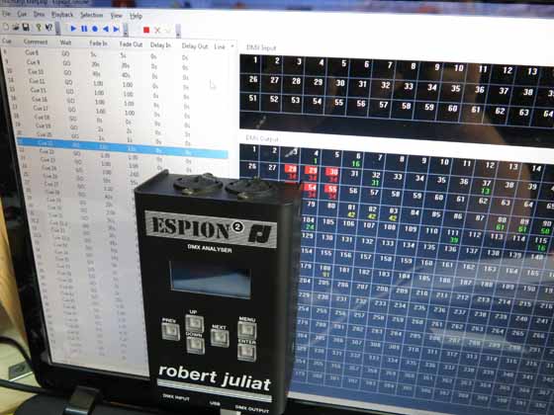Open the Help menu

[x=136, y=16]
